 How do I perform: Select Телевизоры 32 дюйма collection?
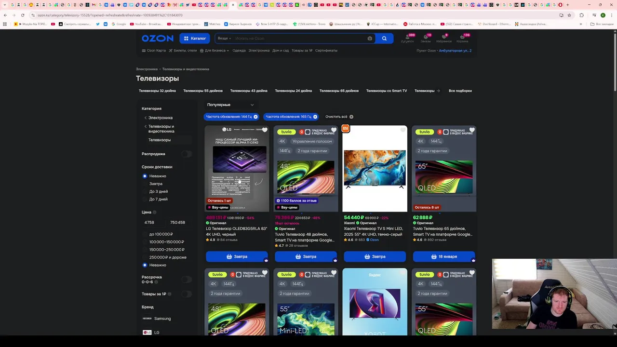point(157,91)
